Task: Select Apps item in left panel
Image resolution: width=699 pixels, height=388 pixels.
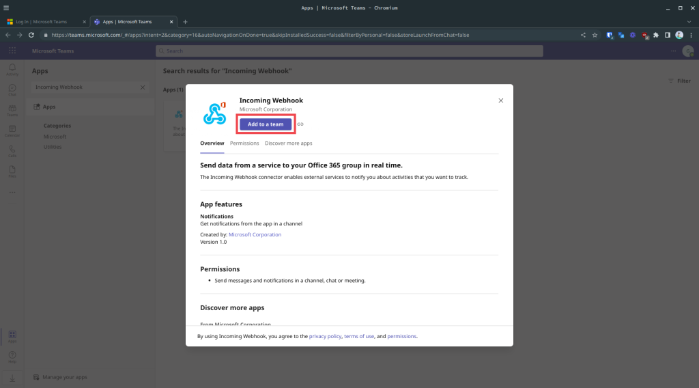Action: 90,107
